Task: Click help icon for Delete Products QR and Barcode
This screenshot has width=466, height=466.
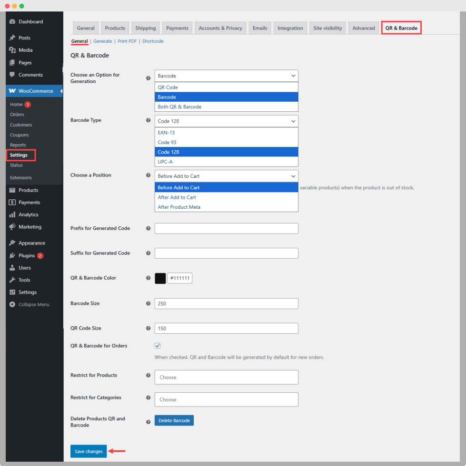Action: (148, 422)
